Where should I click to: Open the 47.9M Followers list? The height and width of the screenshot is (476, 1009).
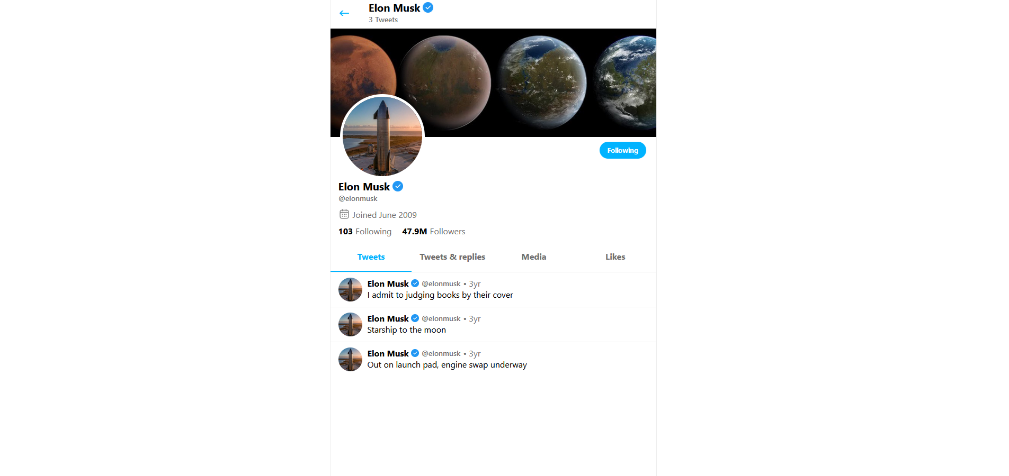tap(433, 232)
